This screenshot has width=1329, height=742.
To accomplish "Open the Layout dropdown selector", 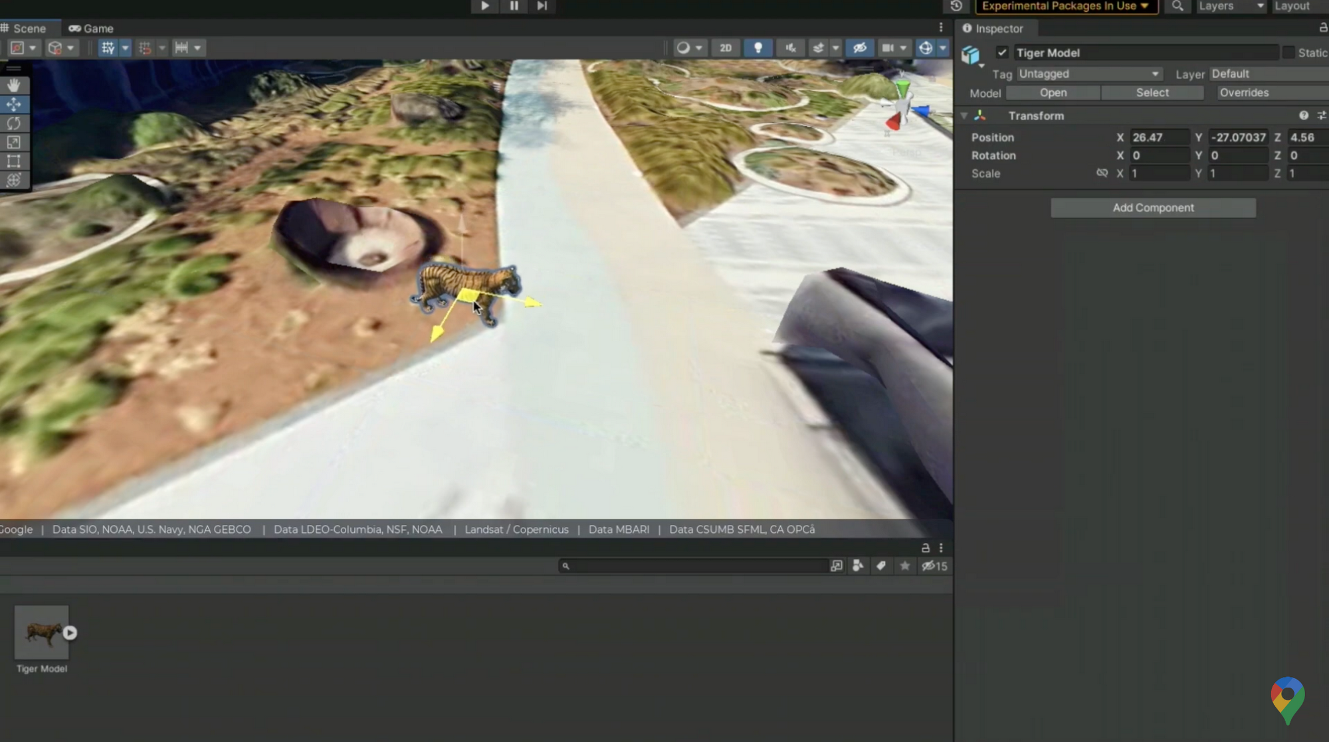I will click(1297, 7).
